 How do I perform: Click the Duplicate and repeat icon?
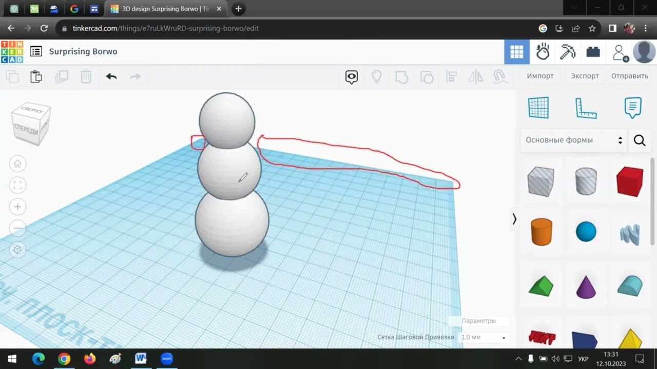pos(62,77)
